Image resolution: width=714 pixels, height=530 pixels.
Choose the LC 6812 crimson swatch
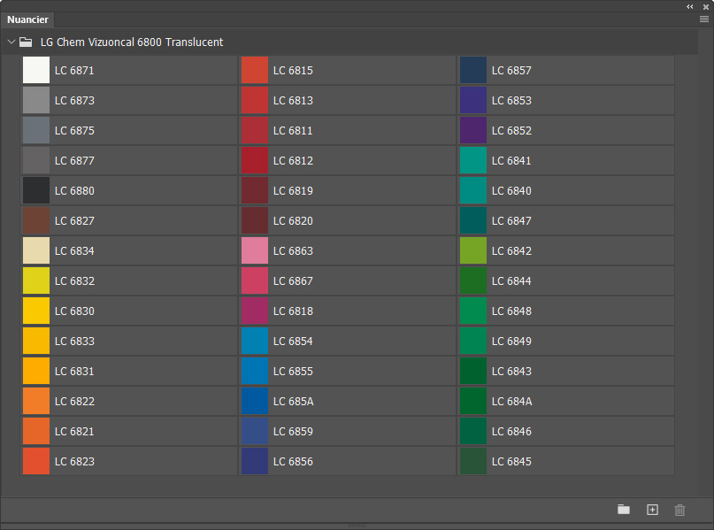pyautogui.click(x=255, y=160)
